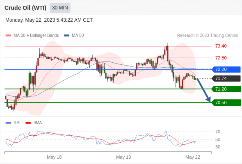Click the green 71.20 support price tag

pos(226,89)
